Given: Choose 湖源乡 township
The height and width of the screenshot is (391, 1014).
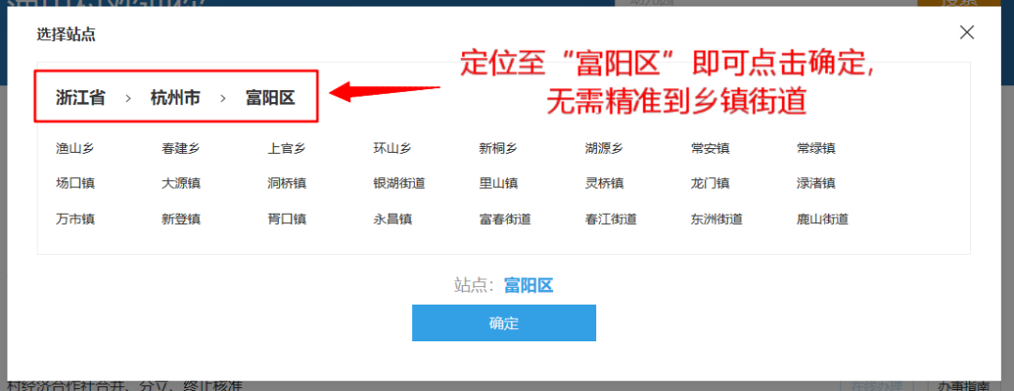Looking at the screenshot, I should click(604, 149).
